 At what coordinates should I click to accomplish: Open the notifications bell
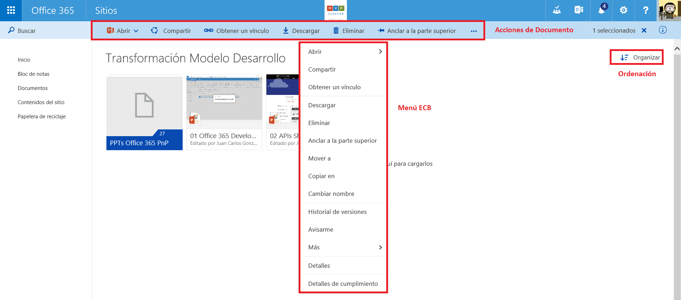coord(601,10)
